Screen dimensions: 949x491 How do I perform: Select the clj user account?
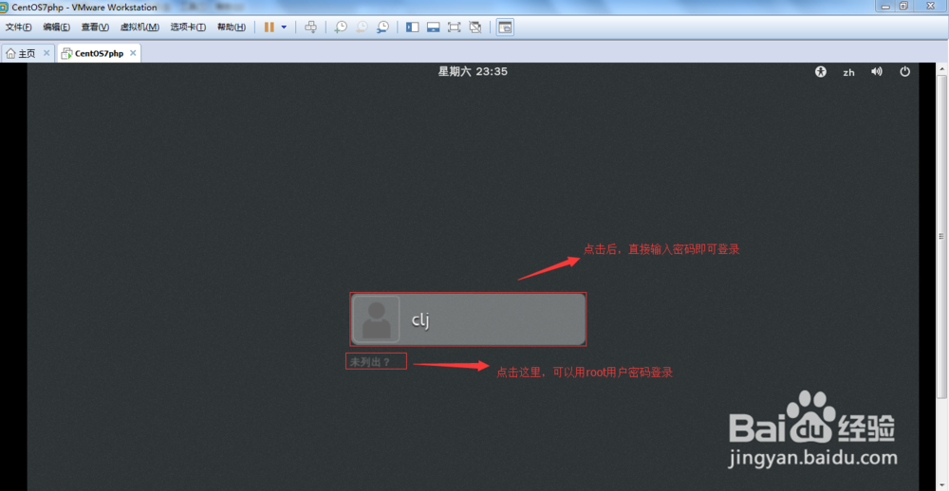(468, 319)
